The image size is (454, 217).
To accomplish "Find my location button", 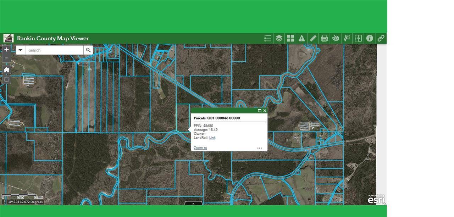I will [6, 79].
